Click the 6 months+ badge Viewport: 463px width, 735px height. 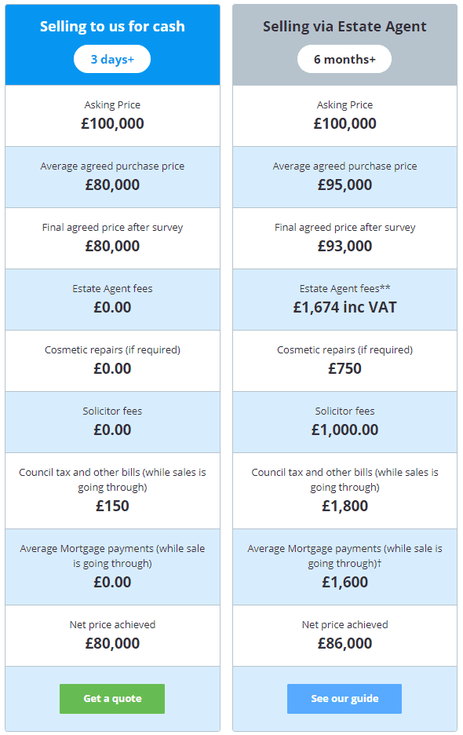[x=344, y=58]
